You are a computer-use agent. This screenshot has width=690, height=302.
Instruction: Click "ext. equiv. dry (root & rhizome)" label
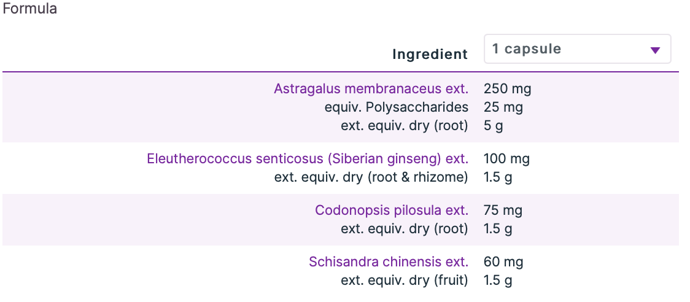371,177
